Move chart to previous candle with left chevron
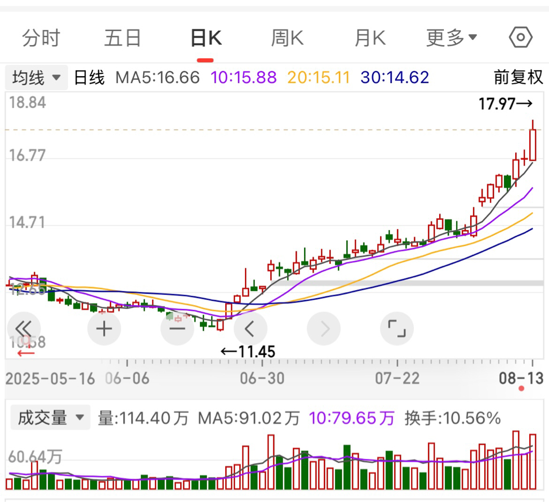The height and width of the screenshot is (502, 549). point(250,329)
